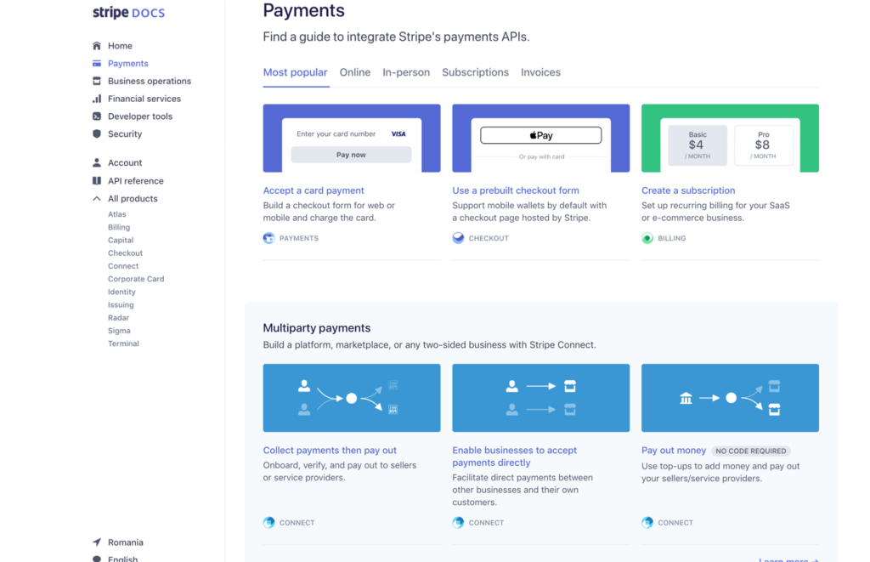Open Identity product docs
Image resolution: width=870 pixels, height=562 pixels.
point(121,292)
